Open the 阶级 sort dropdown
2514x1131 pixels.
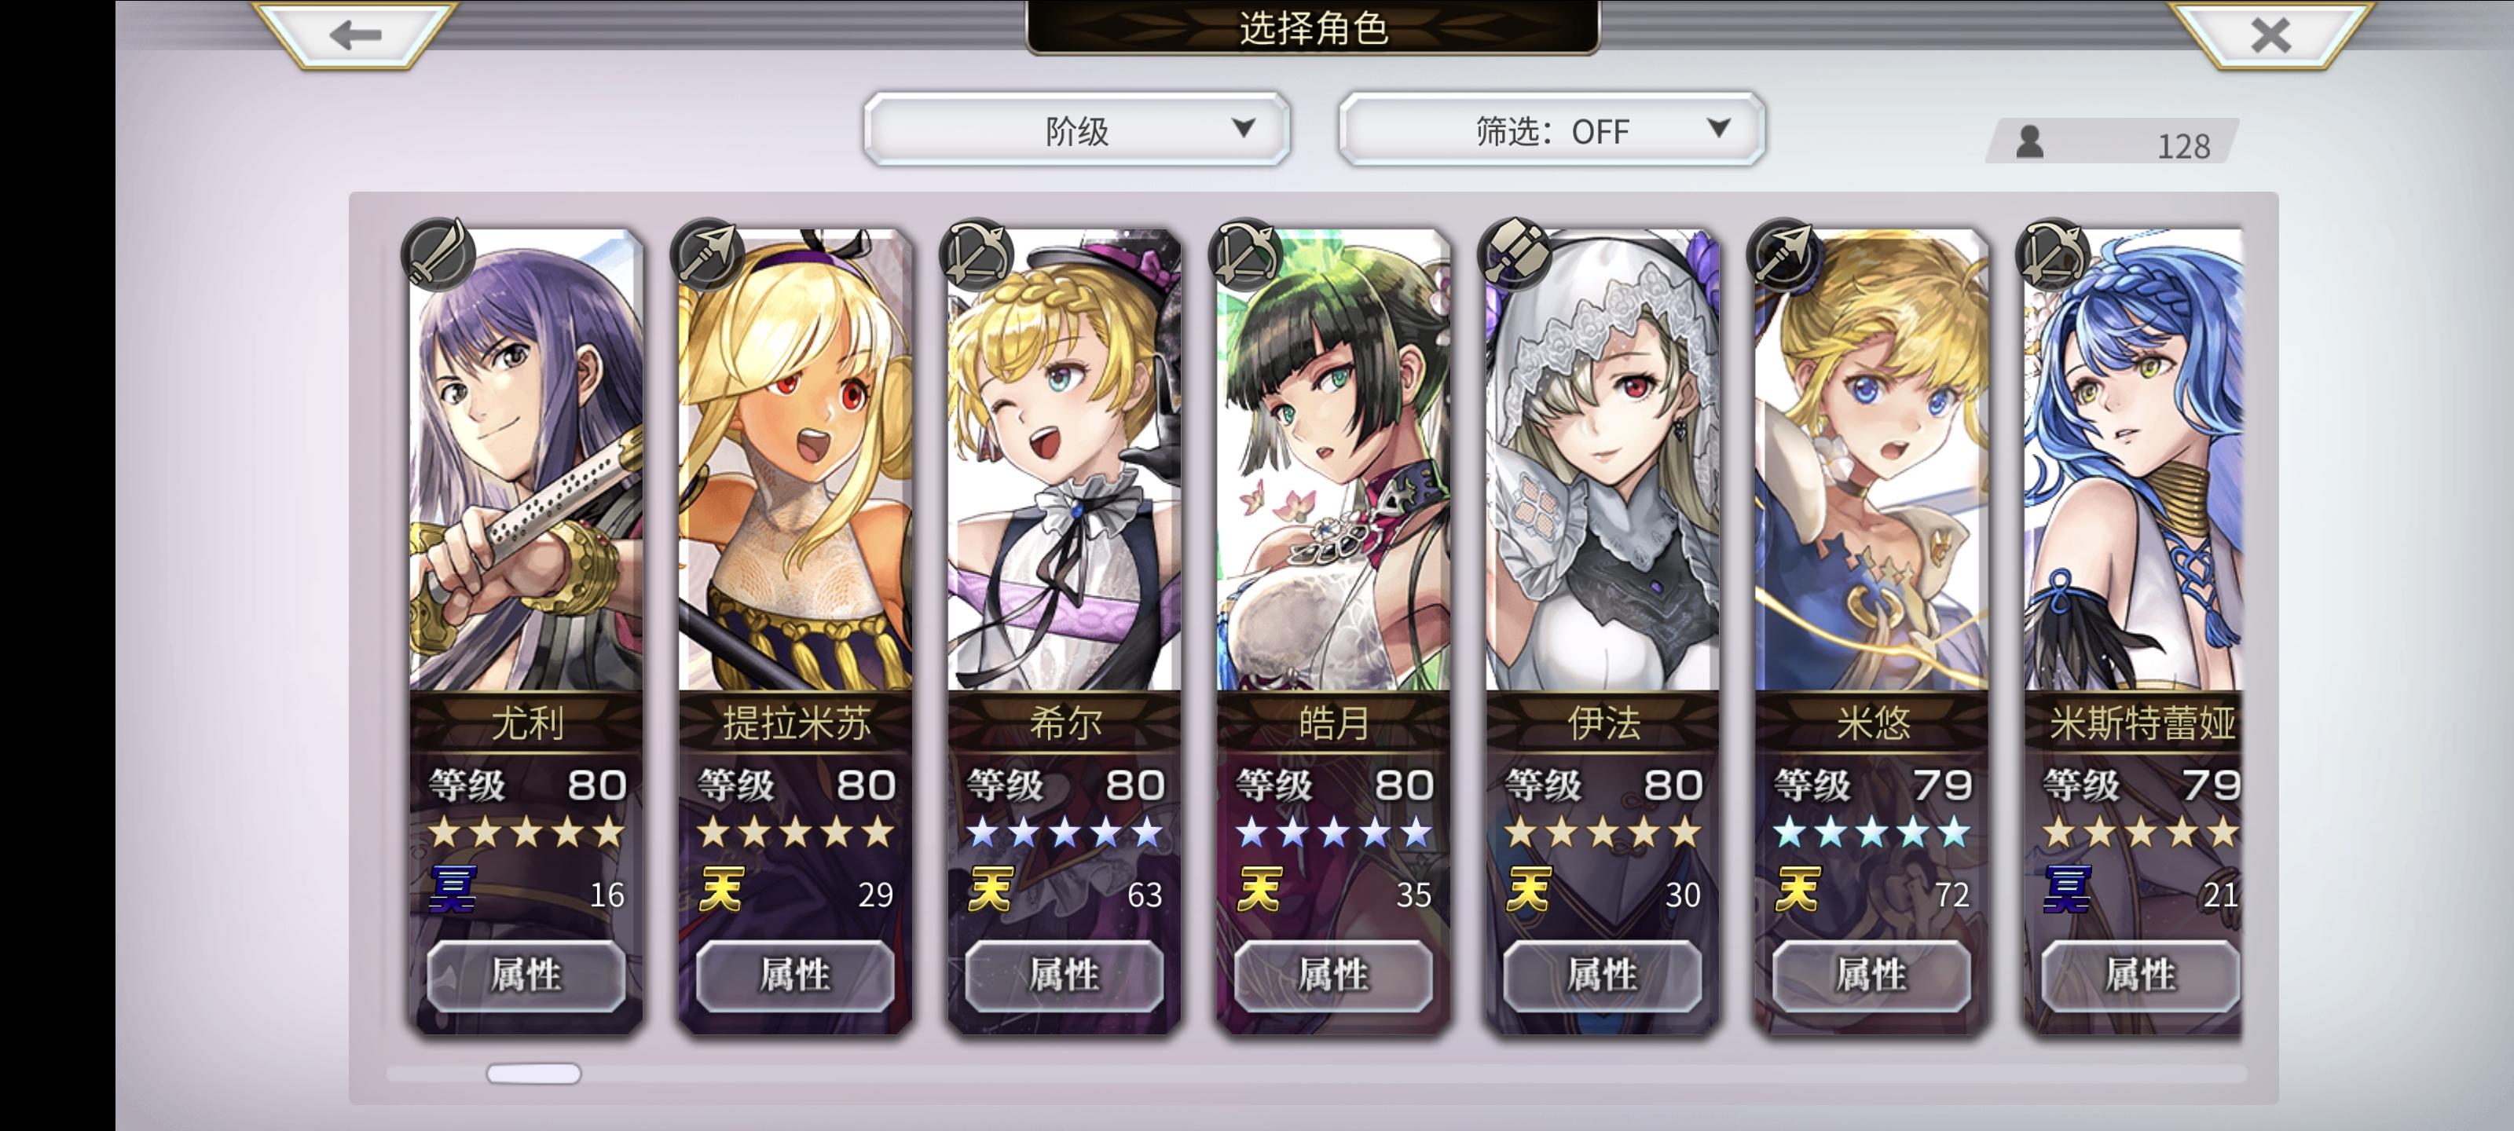point(1077,129)
